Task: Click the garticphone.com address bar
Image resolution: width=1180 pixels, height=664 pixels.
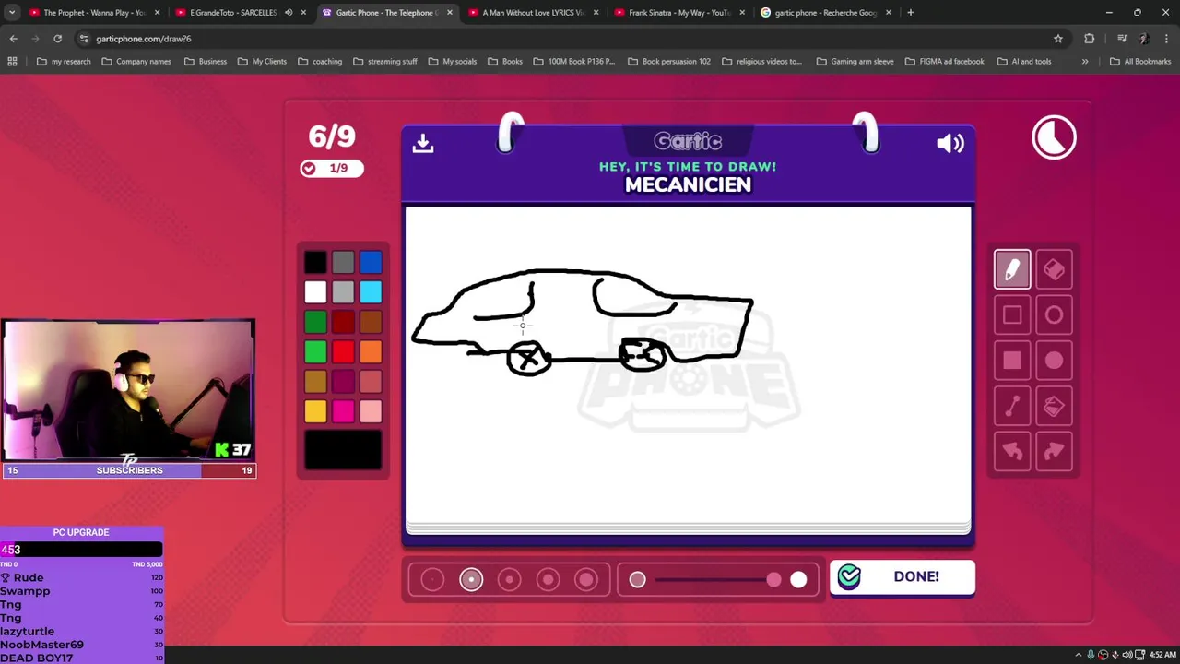Action: 572,39
